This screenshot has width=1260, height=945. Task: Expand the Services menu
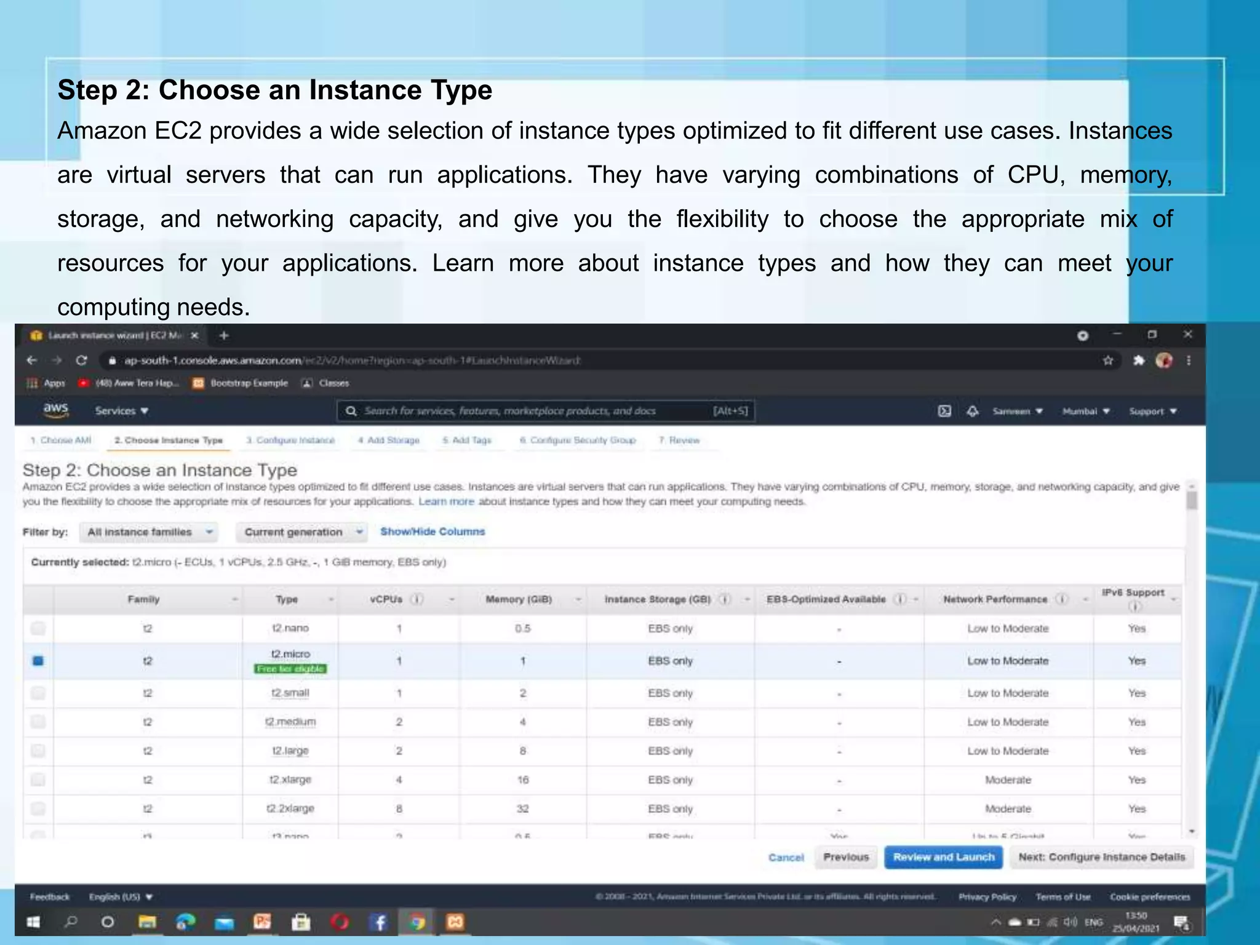pyautogui.click(x=122, y=411)
